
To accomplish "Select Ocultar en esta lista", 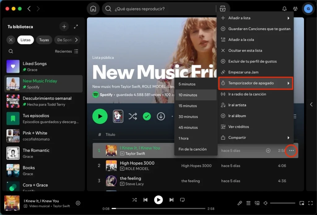I will pos(256,50).
